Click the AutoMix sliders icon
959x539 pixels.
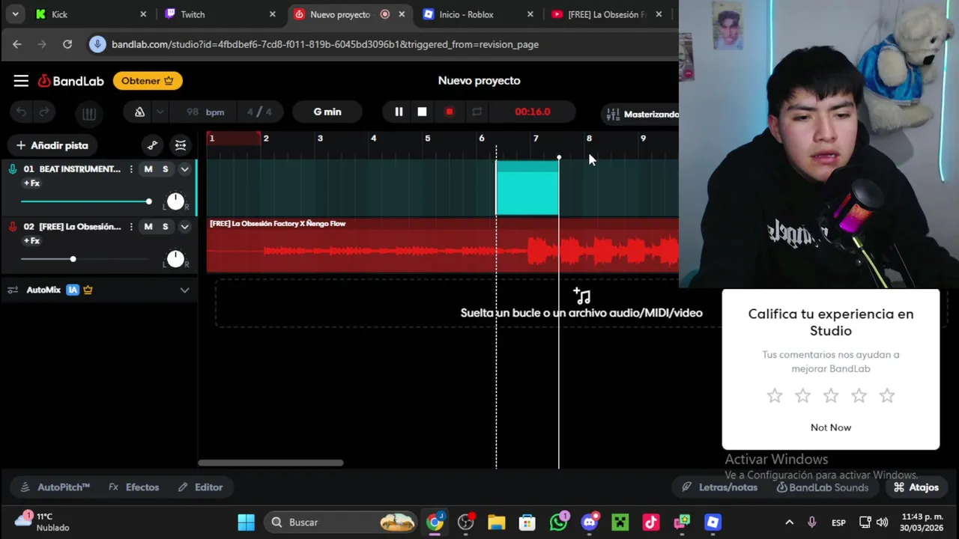click(x=13, y=290)
